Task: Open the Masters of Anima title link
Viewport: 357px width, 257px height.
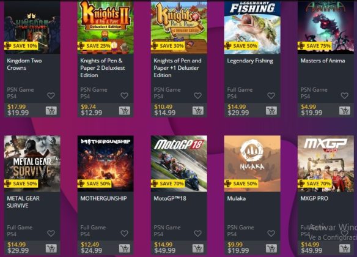Action: click(x=323, y=61)
